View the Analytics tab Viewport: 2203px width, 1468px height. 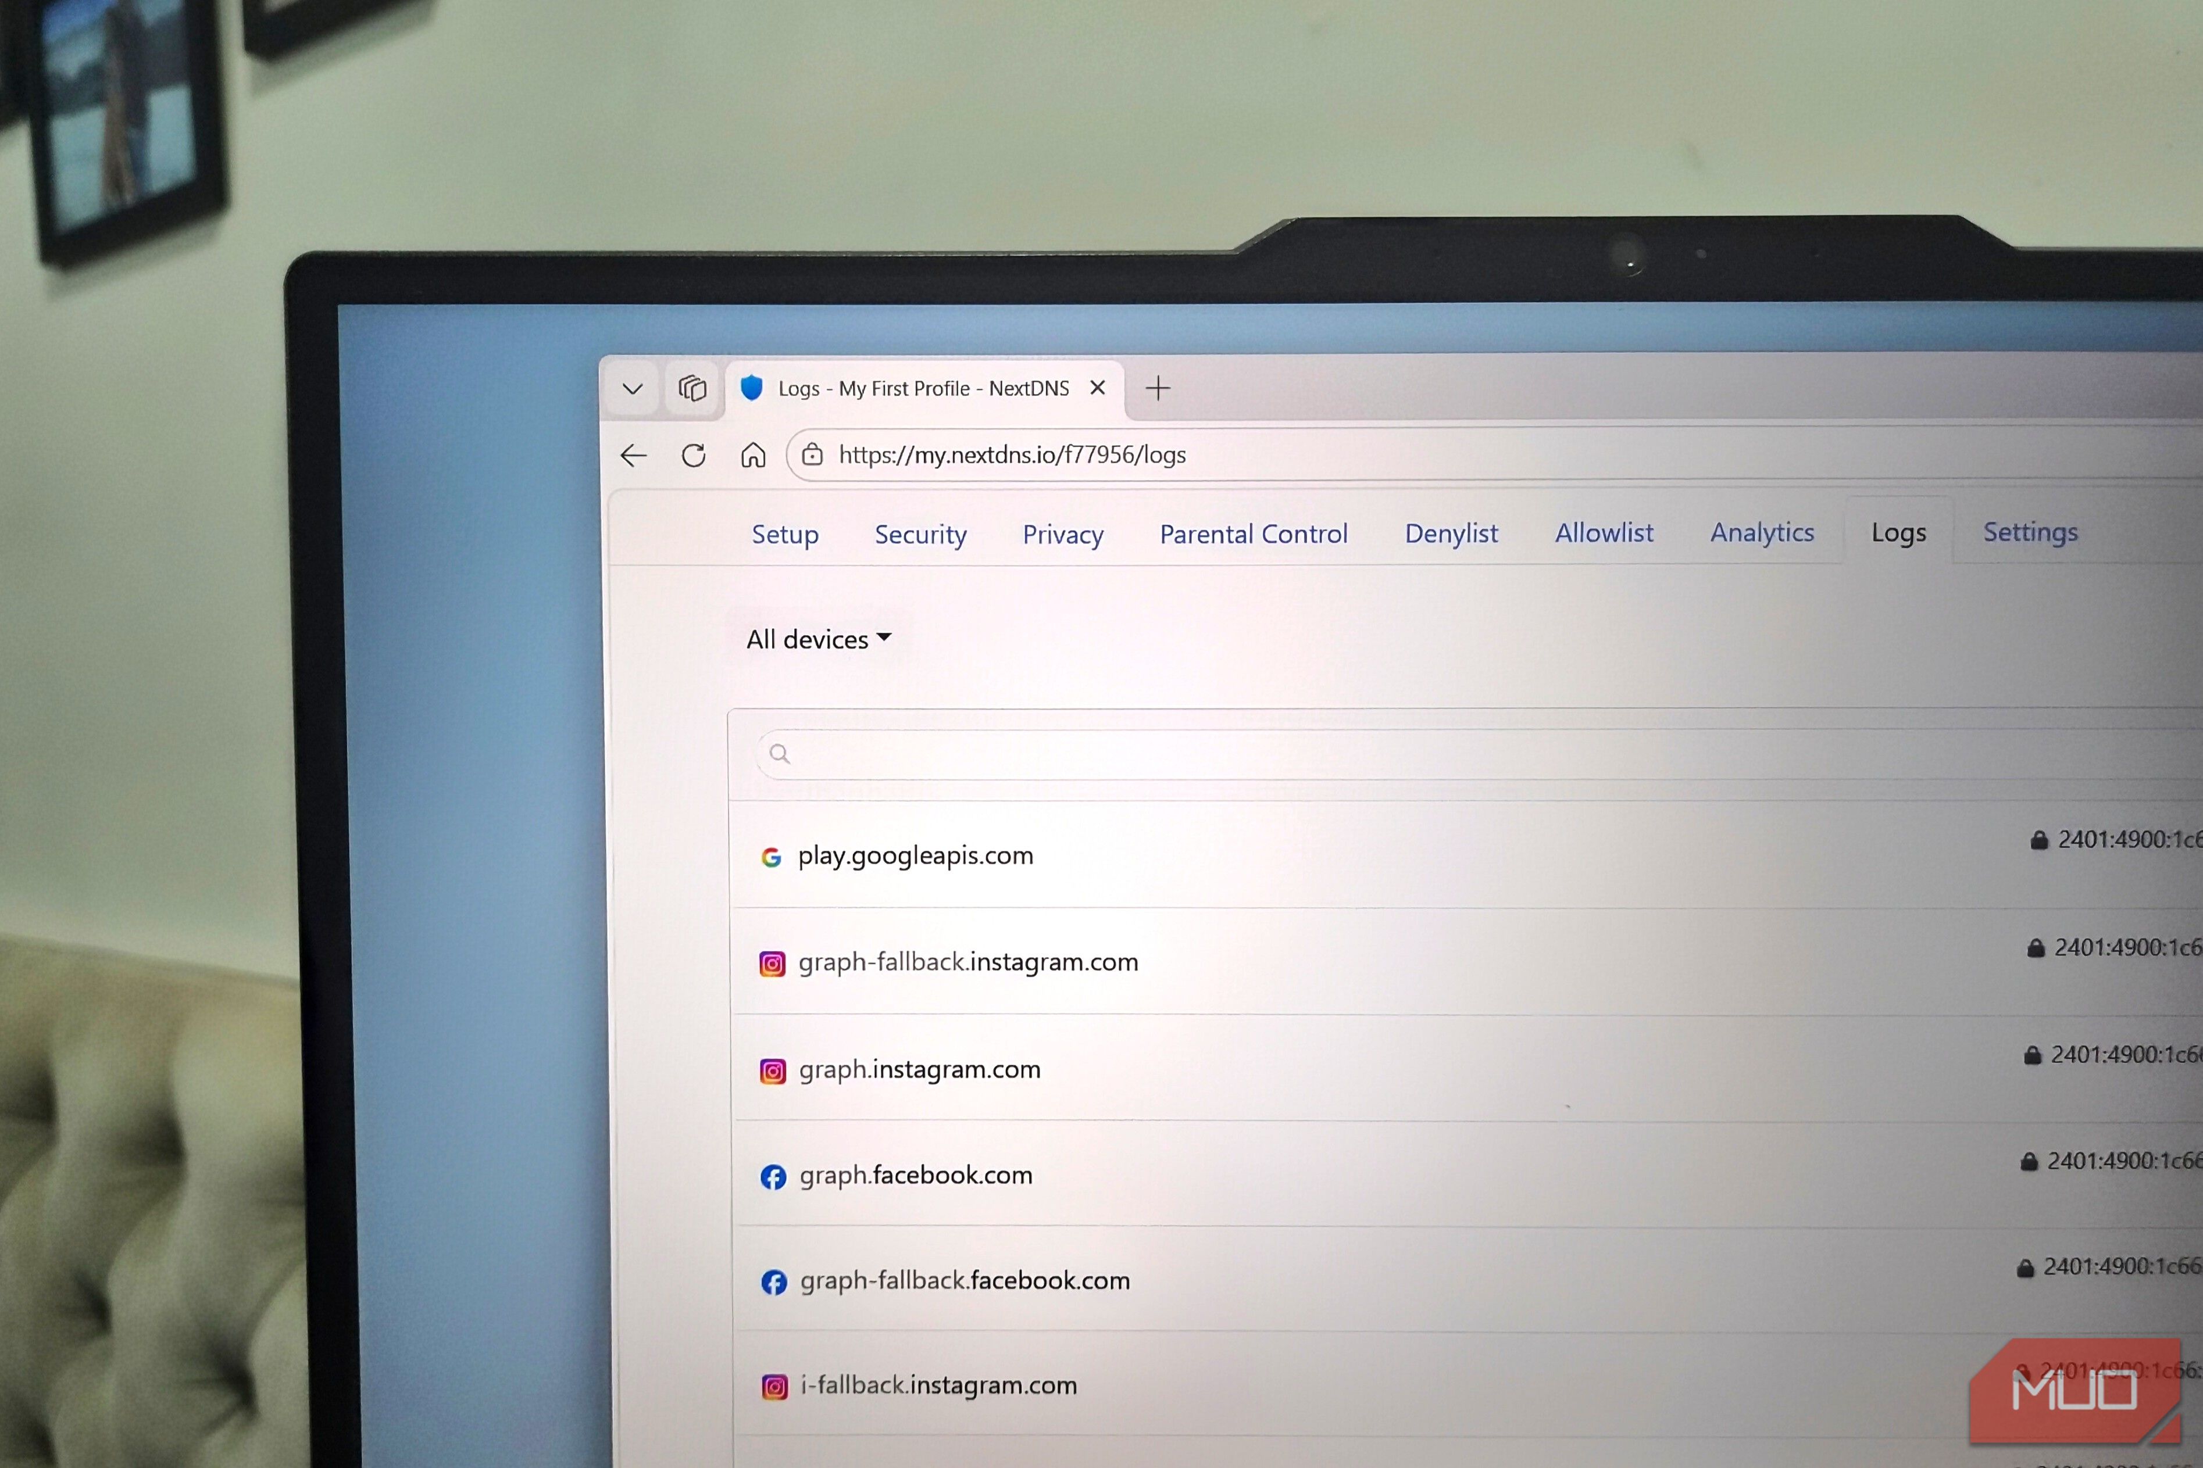[1762, 532]
